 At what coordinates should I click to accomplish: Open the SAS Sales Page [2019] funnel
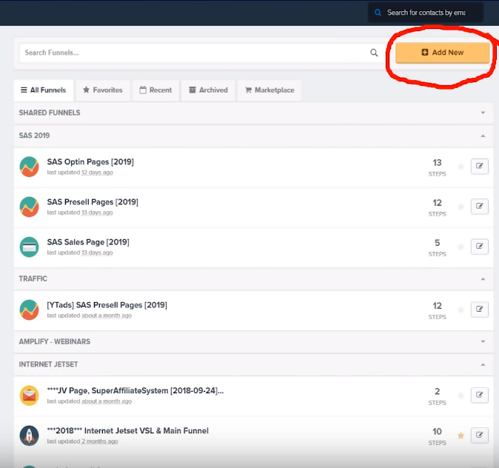[x=88, y=242]
